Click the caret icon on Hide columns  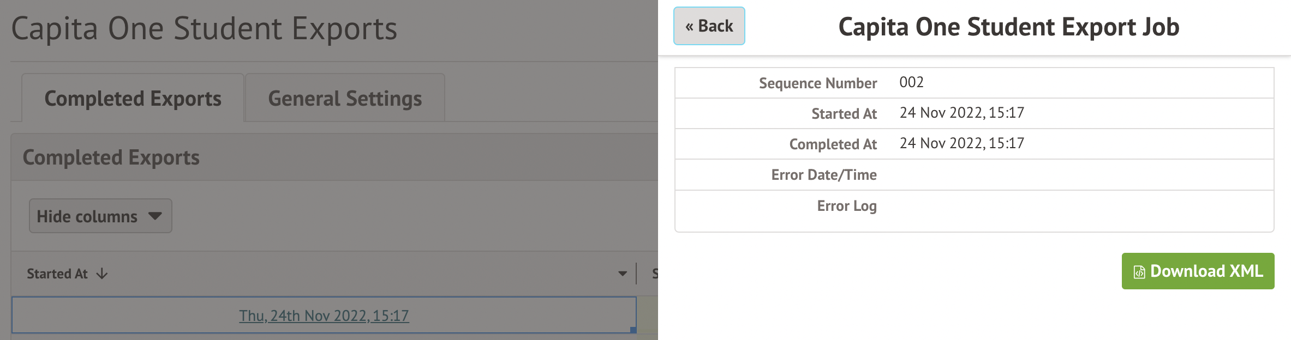155,216
